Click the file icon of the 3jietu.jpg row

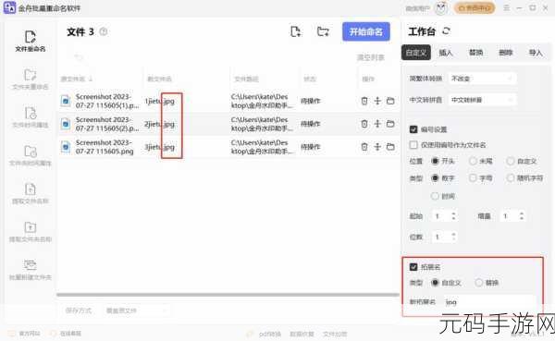click(x=66, y=147)
